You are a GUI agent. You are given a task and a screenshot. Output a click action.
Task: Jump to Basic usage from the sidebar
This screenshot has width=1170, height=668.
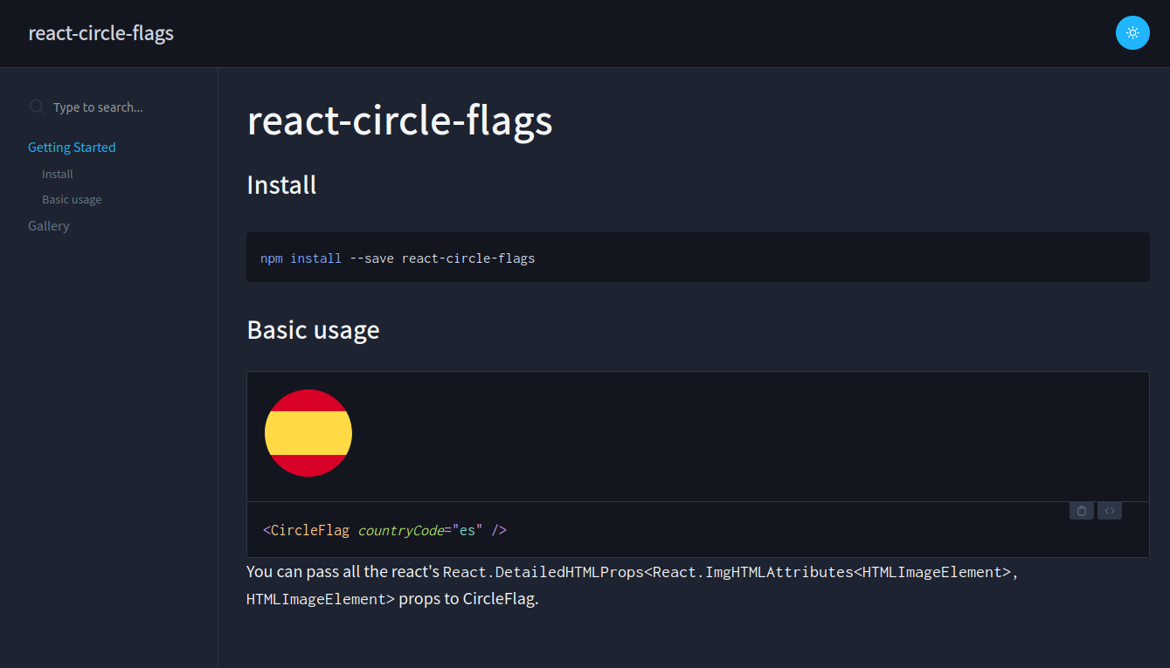click(72, 200)
